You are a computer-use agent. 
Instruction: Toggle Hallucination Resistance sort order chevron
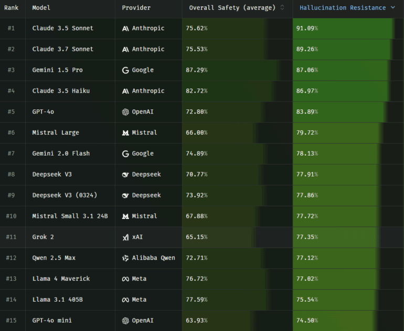point(392,8)
